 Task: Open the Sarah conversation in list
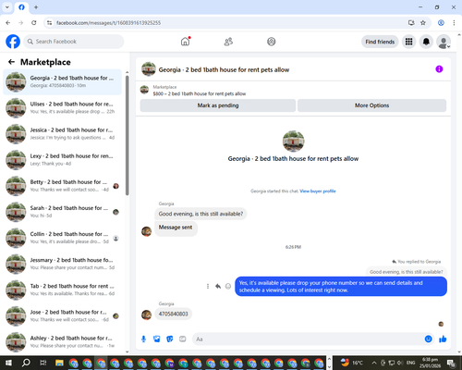pos(62,212)
